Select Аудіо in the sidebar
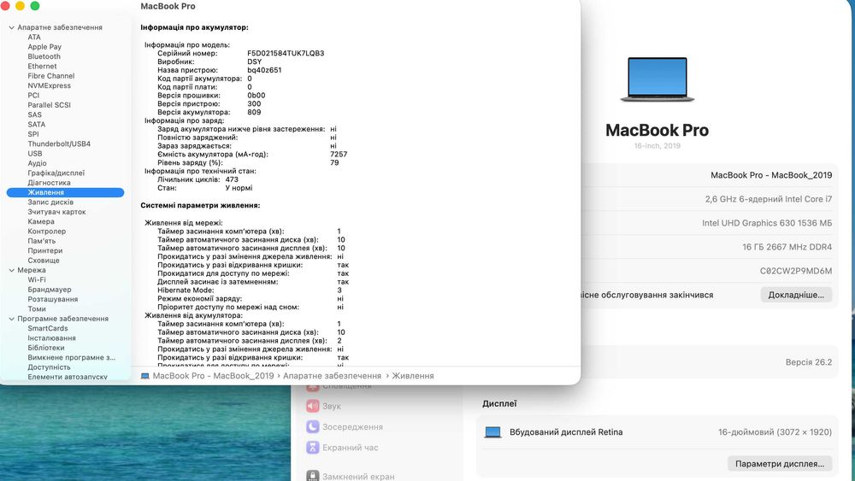The width and height of the screenshot is (855, 481). pos(37,163)
